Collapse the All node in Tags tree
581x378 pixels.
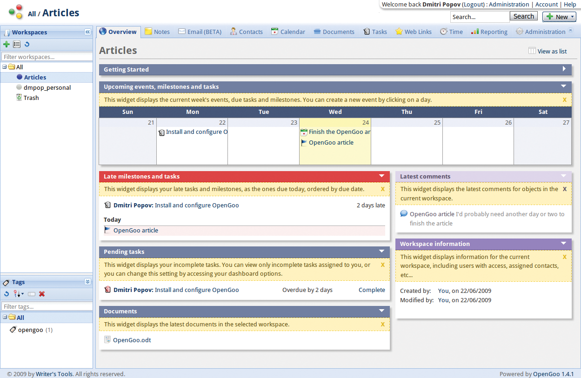[x=4, y=317]
